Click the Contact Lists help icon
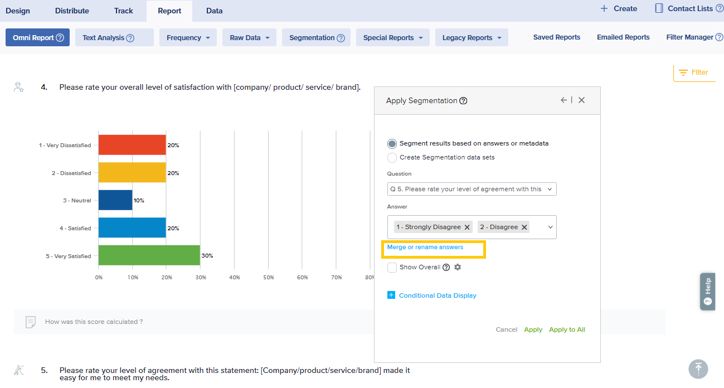Viewport: 724px width, 388px height. coord(719,9)
